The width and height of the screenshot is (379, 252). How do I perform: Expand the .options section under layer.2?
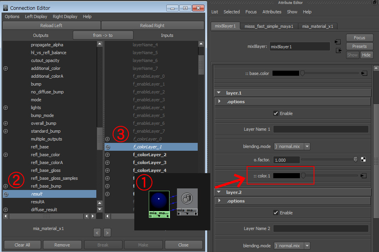[220, 201]
